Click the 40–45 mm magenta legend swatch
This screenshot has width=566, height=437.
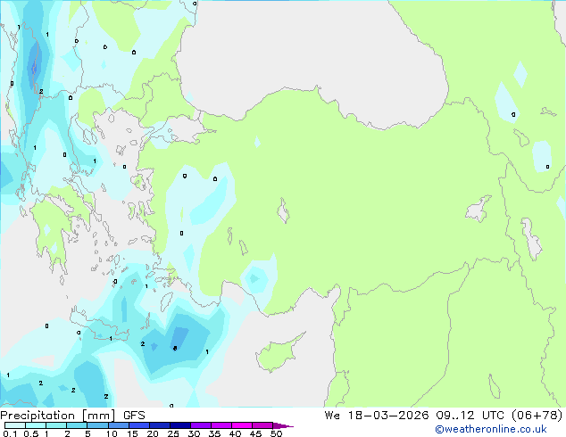click(242, 425)
